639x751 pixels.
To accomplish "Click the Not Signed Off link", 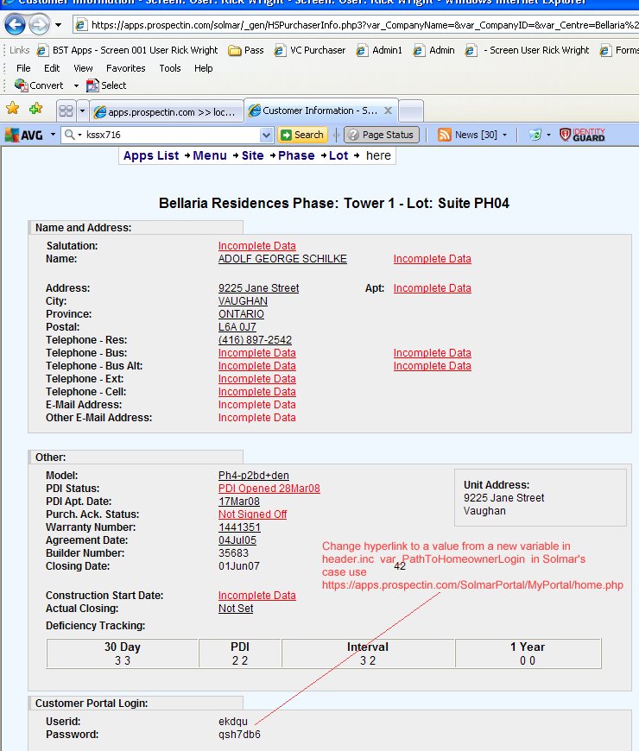I will [x=252, y=514].
